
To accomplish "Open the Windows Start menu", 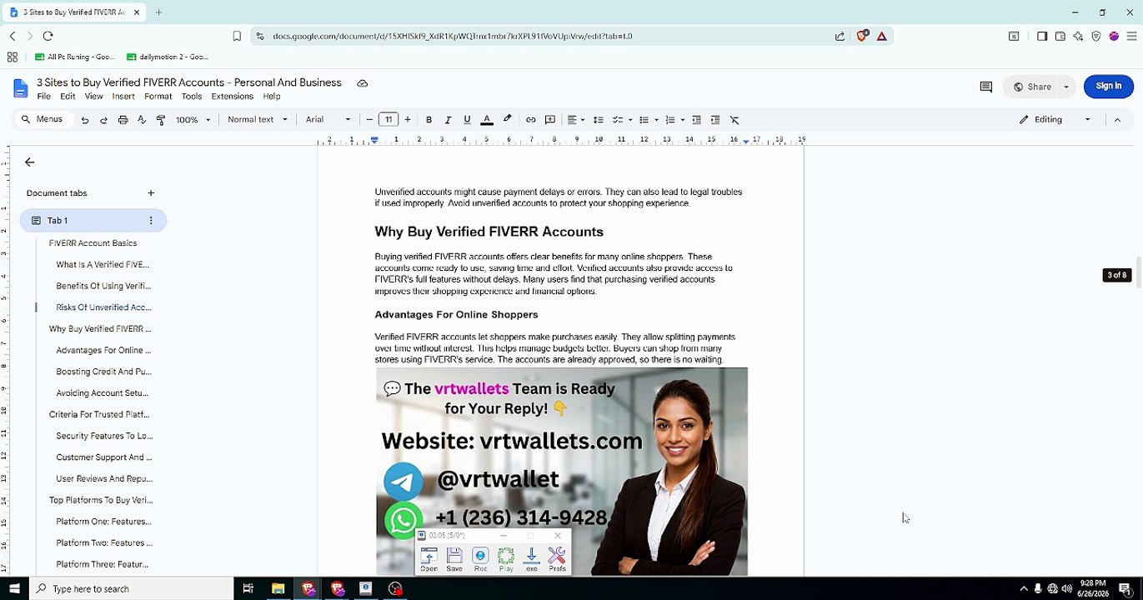I will [x=14, y=588].
